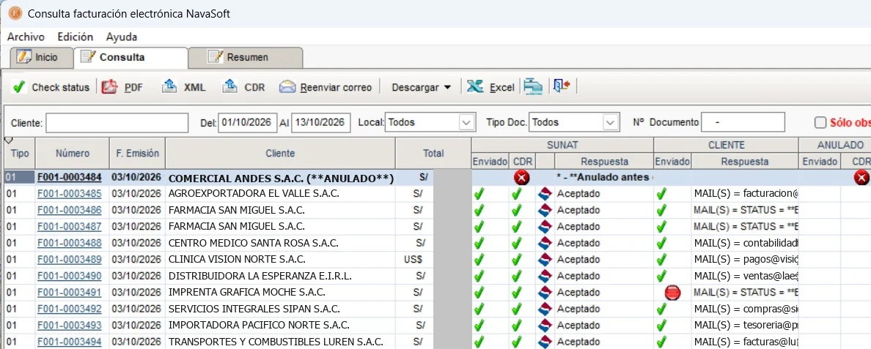Click the Check status toolbar button
This screenshot has height=349, width=871.
tap(51, 87)
